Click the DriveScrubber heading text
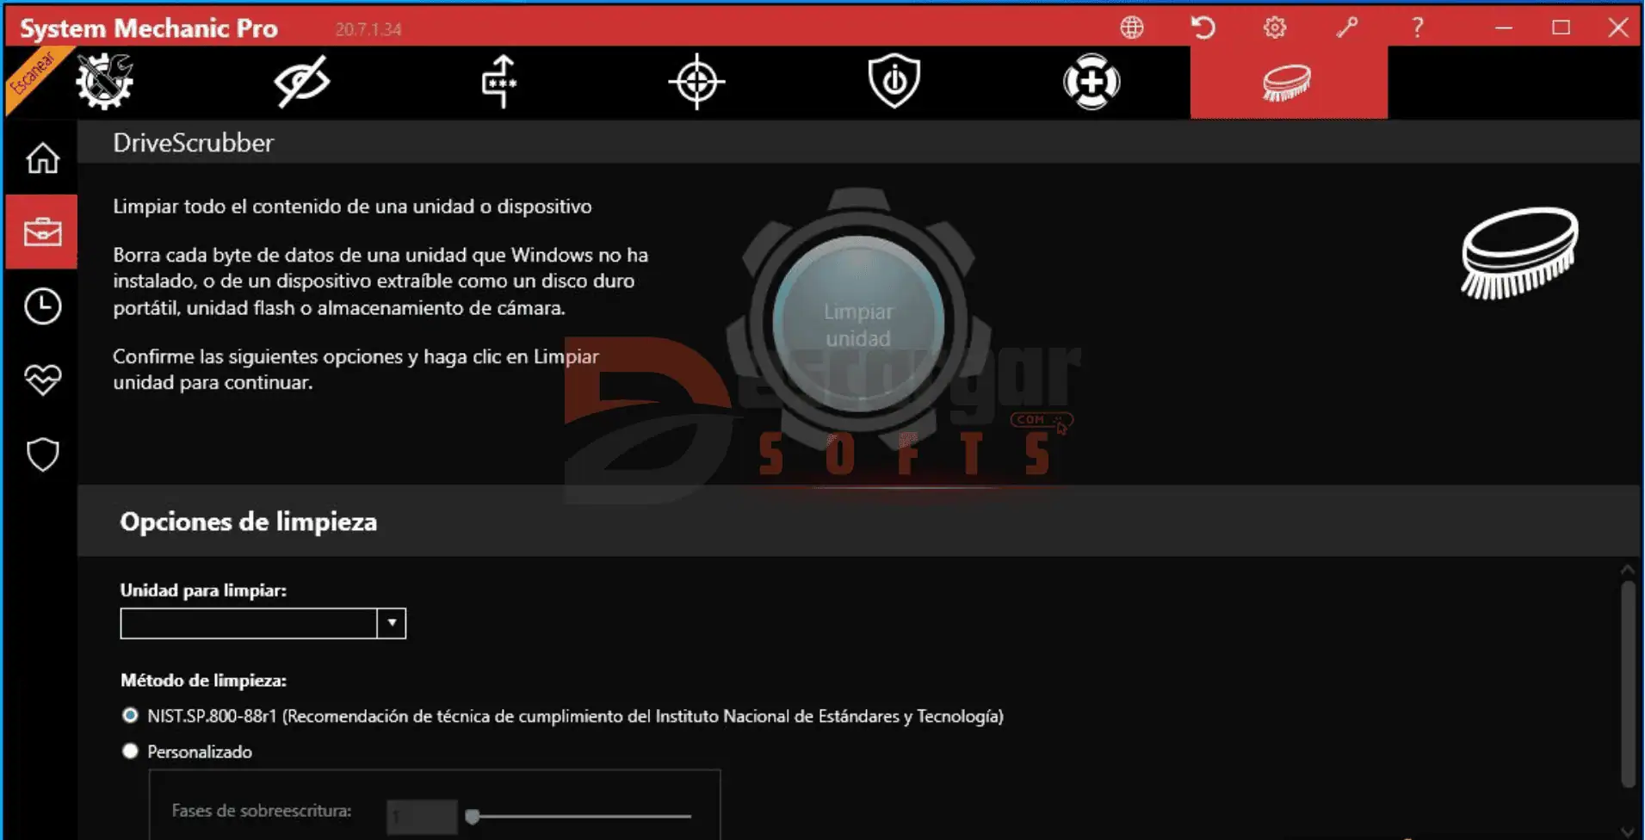The height and width of the screenshot is (840, 1645). click(x=193, y=143)
